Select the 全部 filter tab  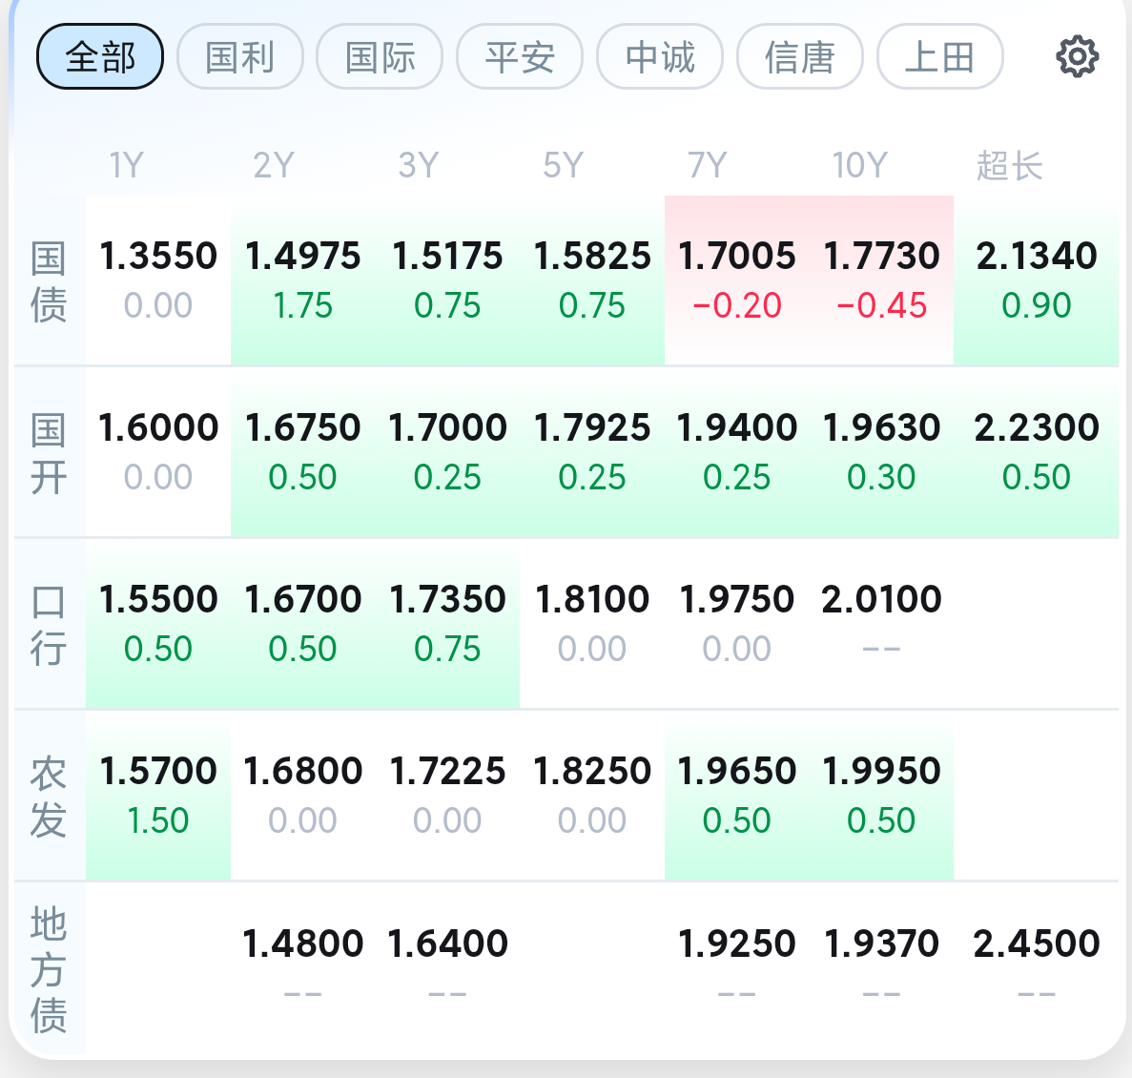tap(100, 57)
